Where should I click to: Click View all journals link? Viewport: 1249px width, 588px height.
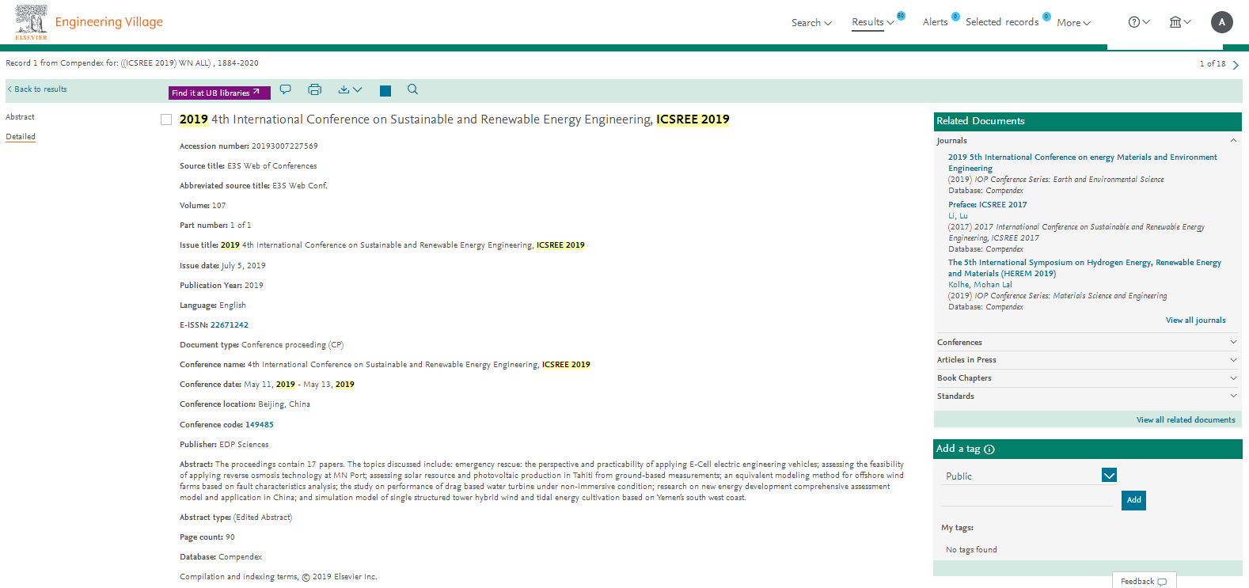pyautogui.click(x=1195, y=321)
